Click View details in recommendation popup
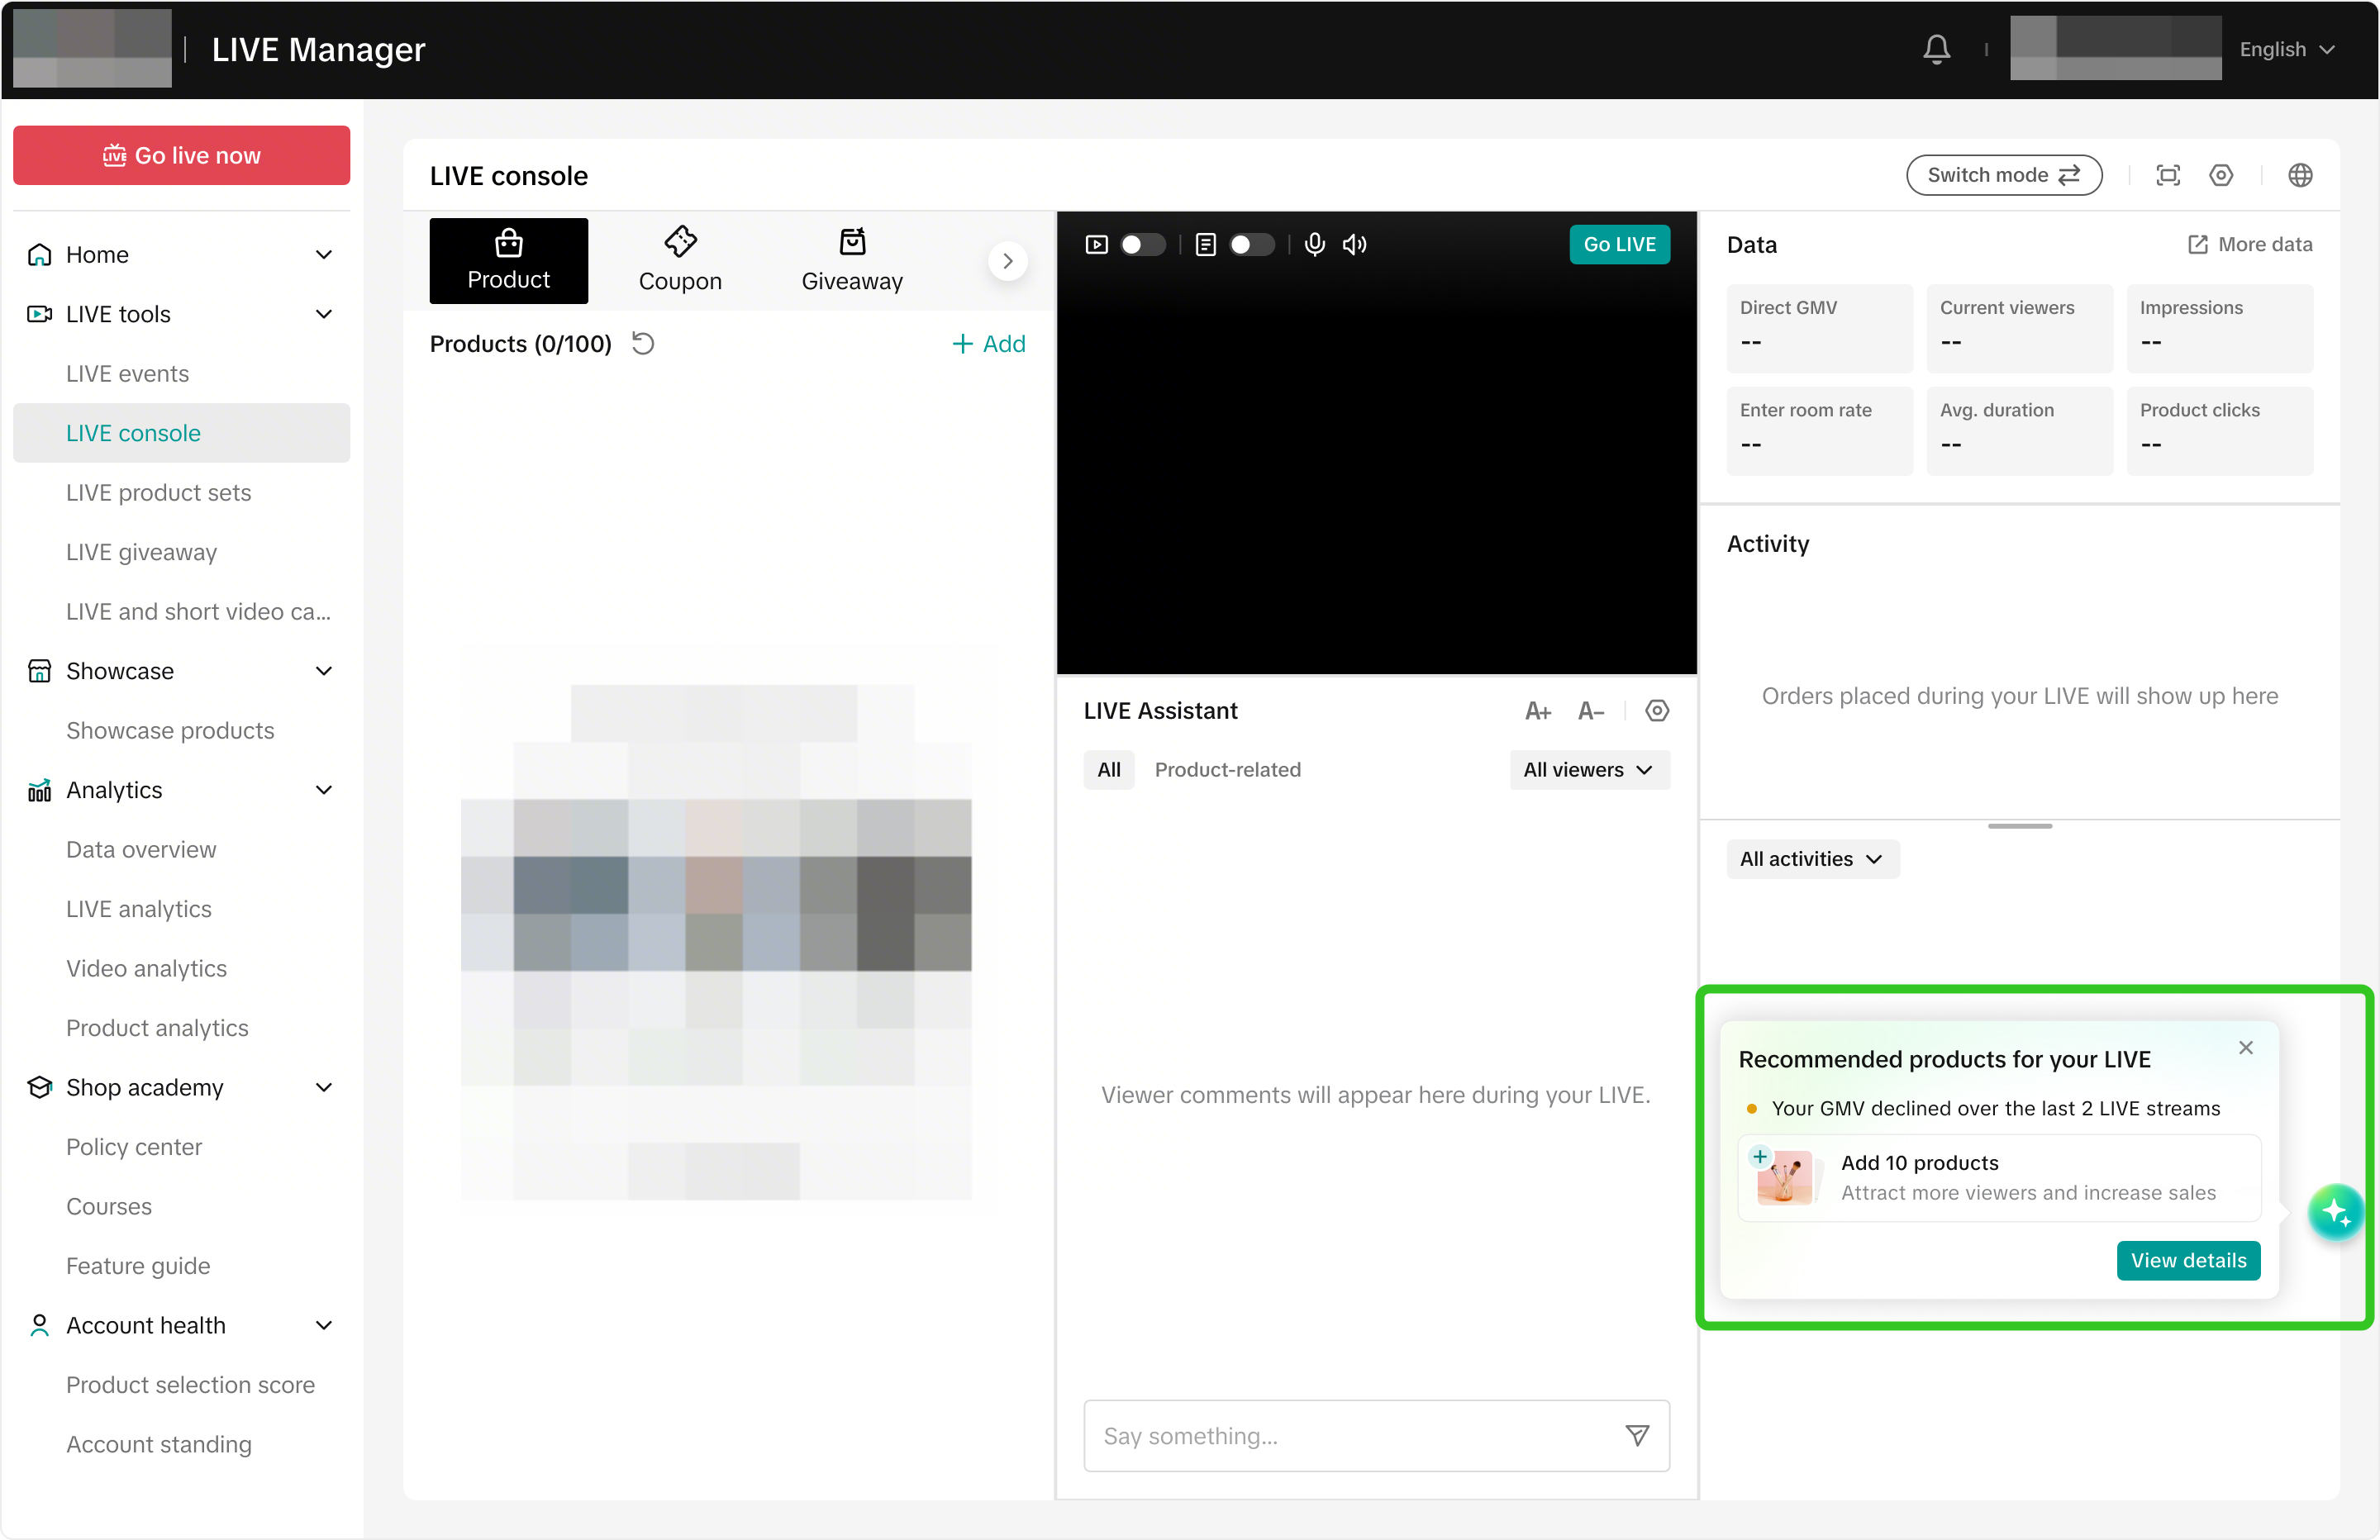Viewport: 2380px width, 1540px height. click(x=2188, y=1261)
